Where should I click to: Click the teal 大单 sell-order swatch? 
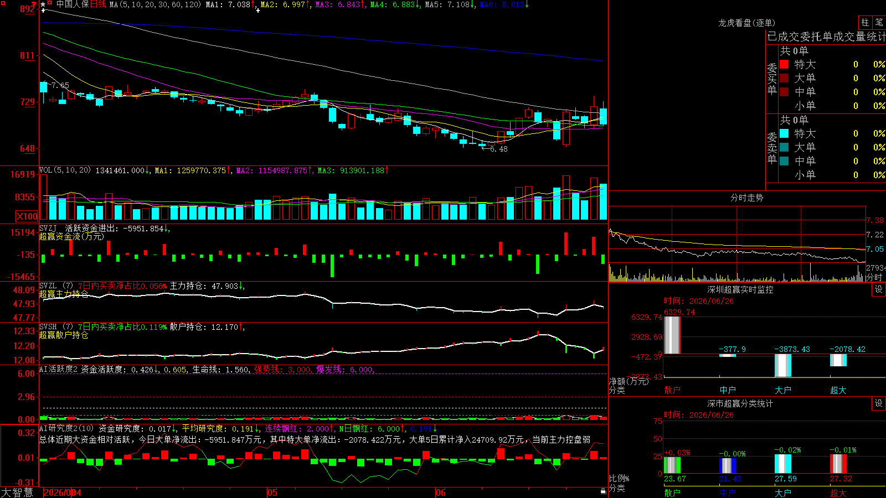point(784,147)
